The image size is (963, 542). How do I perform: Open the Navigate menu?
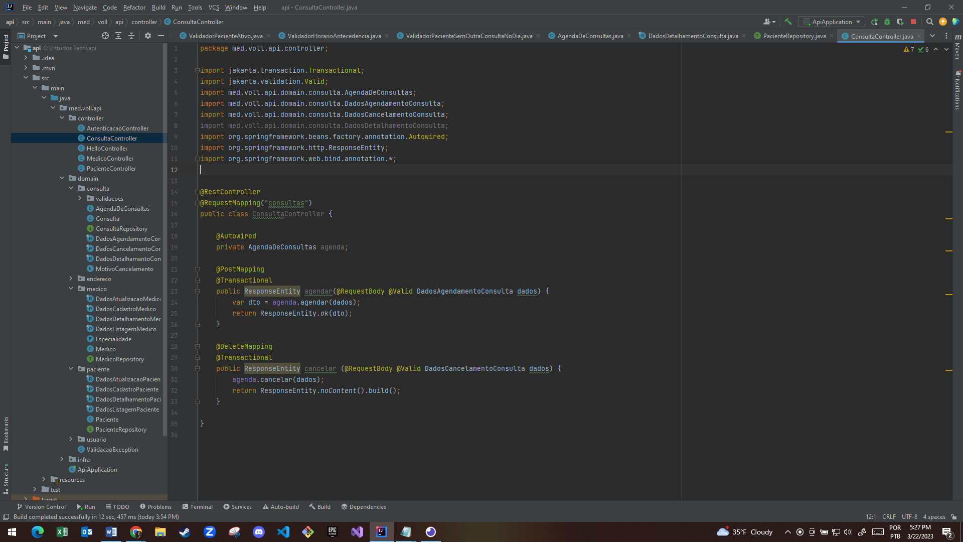(x=85, y=8)
